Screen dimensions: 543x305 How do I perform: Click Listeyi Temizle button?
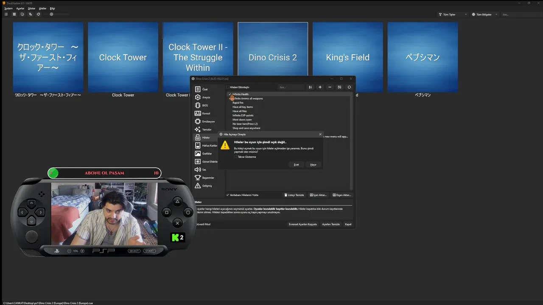[x=294, y=195]
